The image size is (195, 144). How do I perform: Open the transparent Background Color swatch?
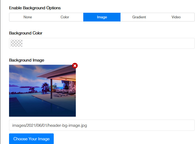click(x=16, y=43)
